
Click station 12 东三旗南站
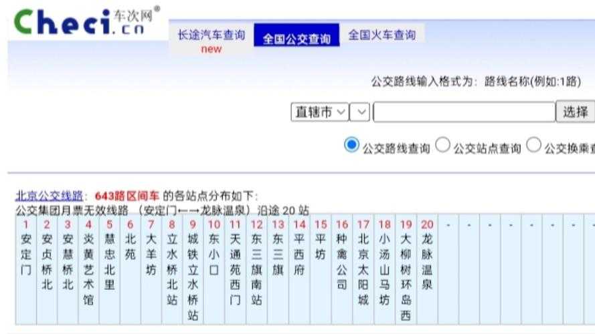(x=256, y=269)
